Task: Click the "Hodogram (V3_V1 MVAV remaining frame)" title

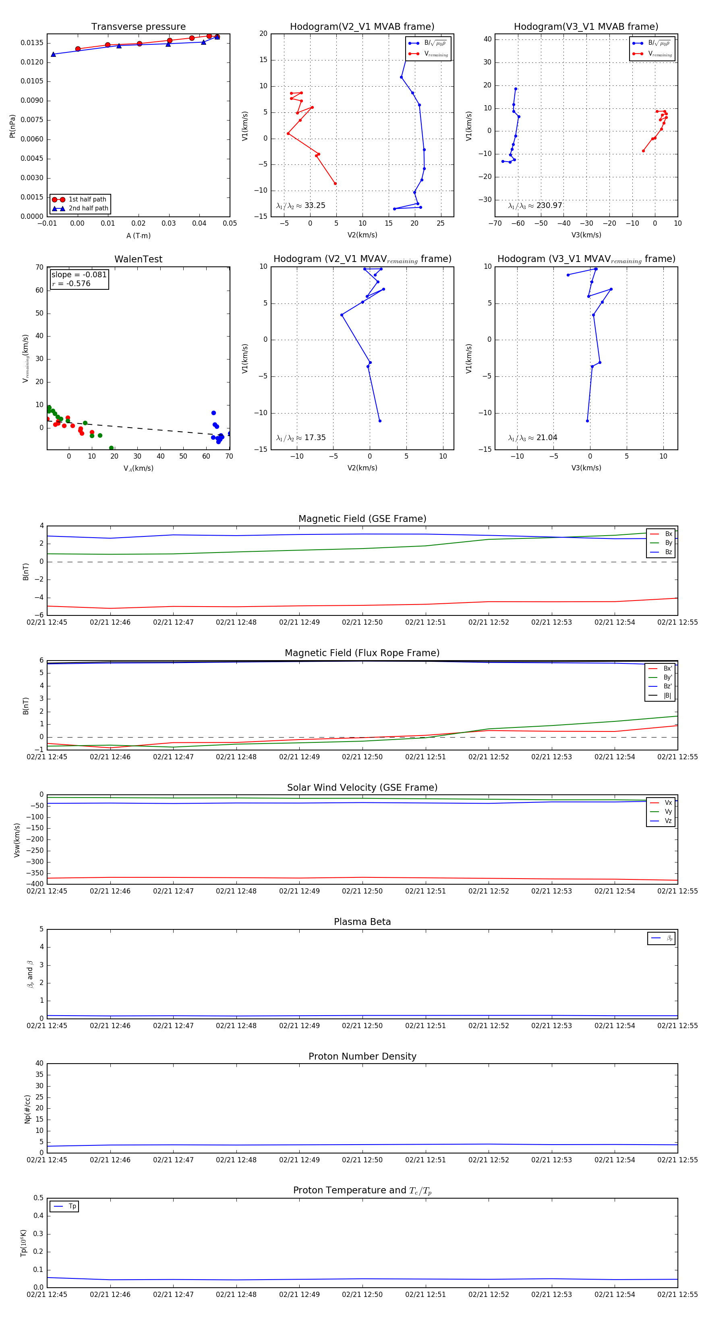Action: (x=586, y=259)
